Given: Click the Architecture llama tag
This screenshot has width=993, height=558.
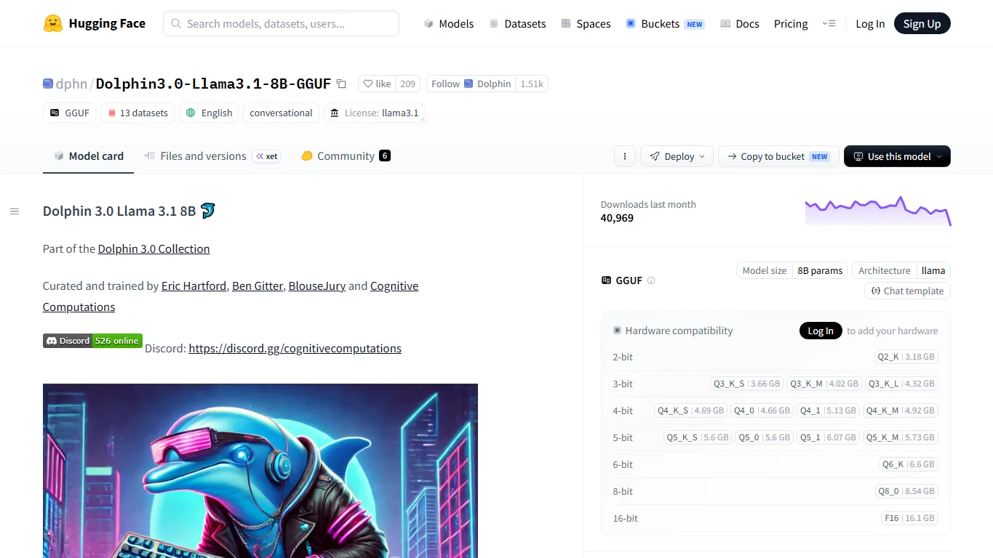Looking at the screenshot, I should tap(901, 270).
